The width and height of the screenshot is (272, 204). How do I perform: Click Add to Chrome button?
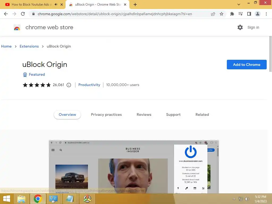click(x=246, y=65)
